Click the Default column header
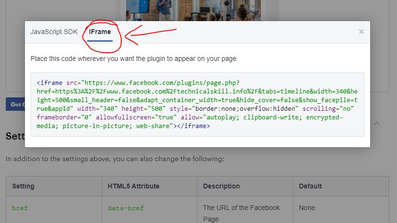This screenshot has width=397, height=223. point(341,186)
